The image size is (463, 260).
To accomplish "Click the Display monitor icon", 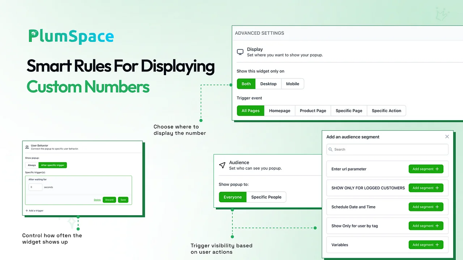I will [240, 52].
